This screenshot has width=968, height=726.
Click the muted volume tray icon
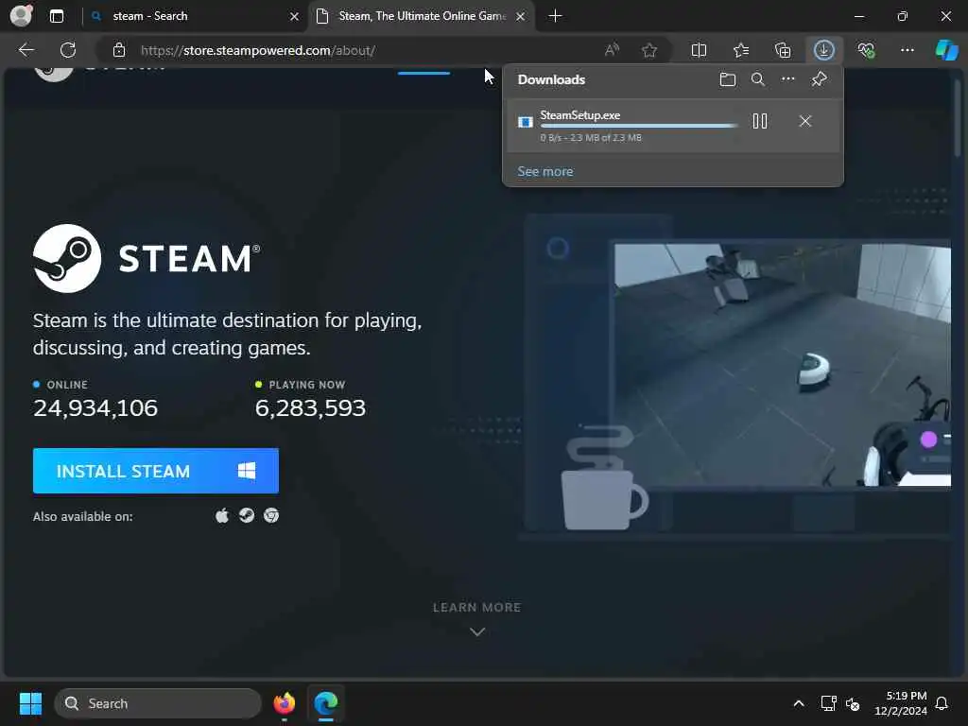coord(853,703)
